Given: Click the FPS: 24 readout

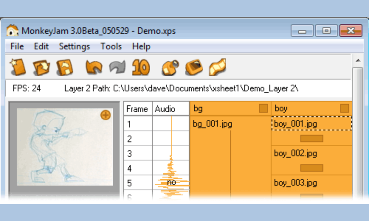Looking at the screenshot, I should pyautogui.click(x=27, y=88).
